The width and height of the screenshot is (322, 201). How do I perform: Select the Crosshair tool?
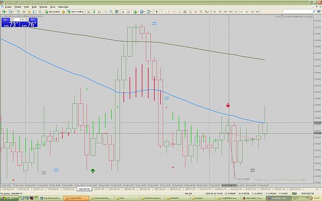point(162,12)
